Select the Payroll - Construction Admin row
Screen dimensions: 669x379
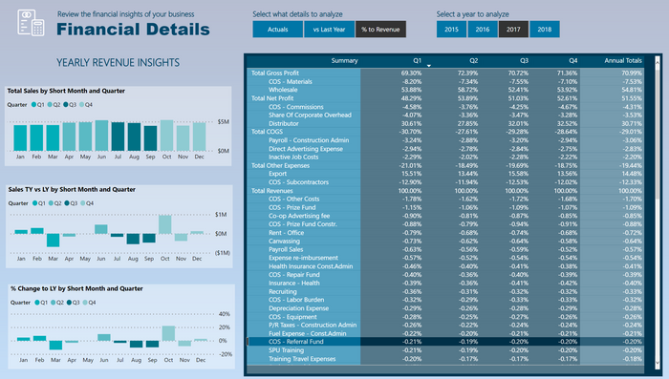pos(445,139)
